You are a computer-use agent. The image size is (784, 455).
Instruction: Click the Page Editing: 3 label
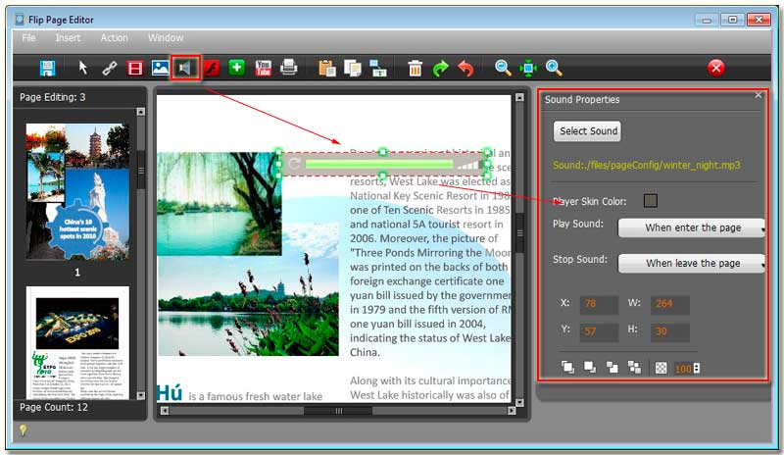tap(53, 97)
